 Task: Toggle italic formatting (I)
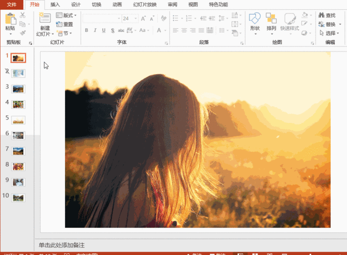click(x=96, y=30)
